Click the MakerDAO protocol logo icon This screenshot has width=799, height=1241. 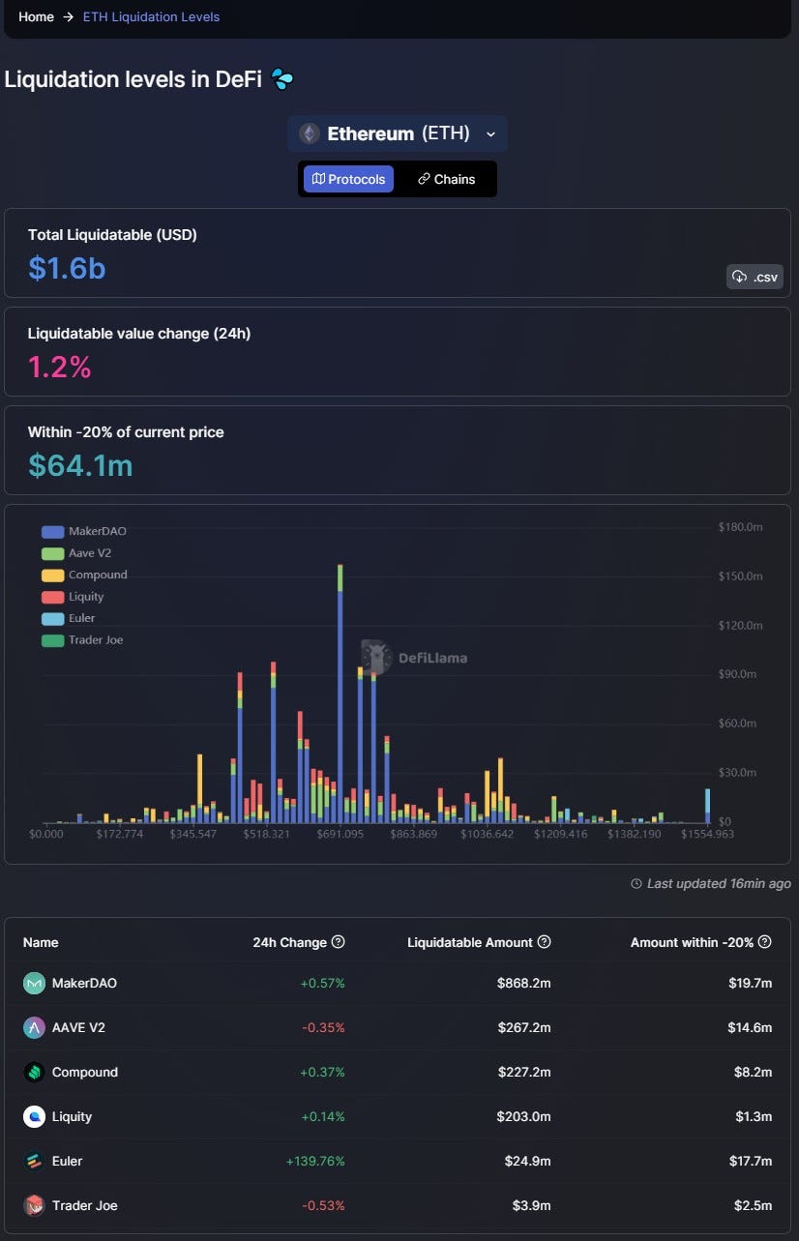[x=35, y=984]
